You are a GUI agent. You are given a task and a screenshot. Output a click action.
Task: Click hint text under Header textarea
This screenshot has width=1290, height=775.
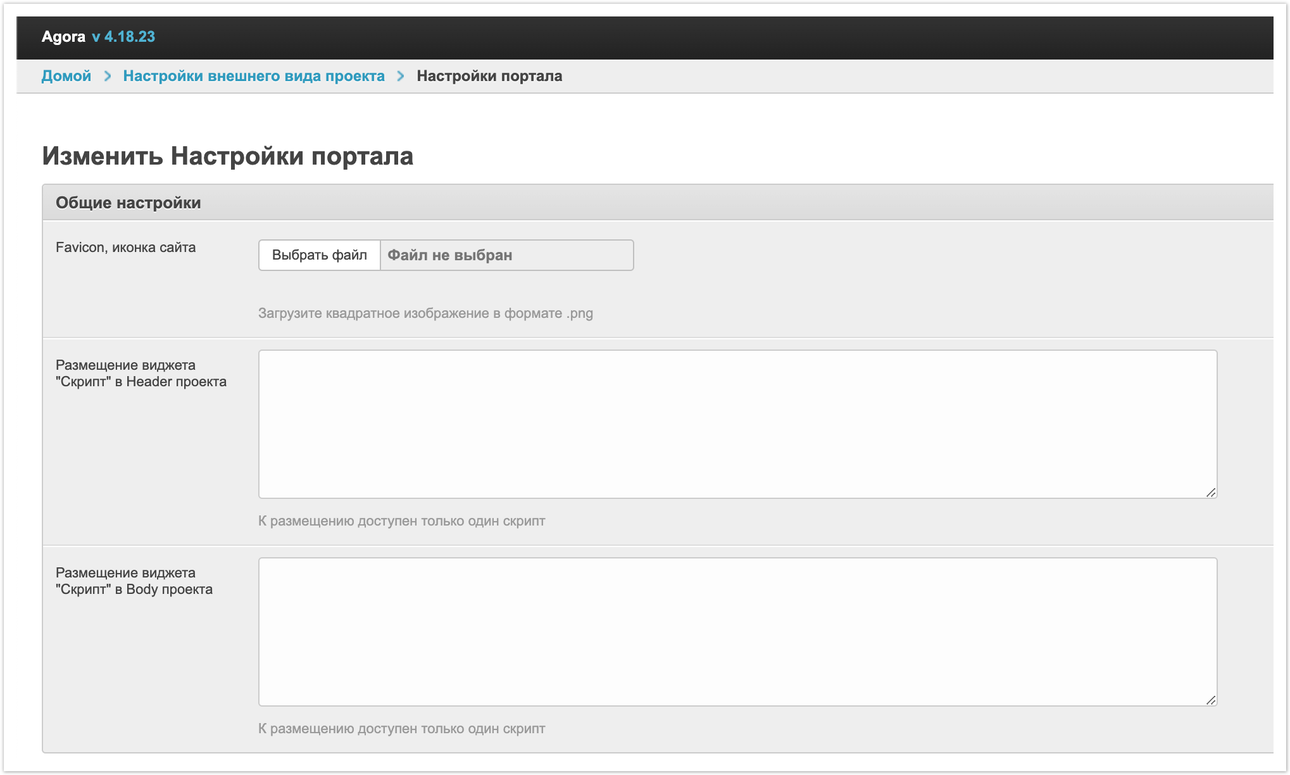pyautogui.click(x=401, y=521)
